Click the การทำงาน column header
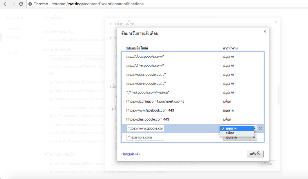 coord(230,48)
